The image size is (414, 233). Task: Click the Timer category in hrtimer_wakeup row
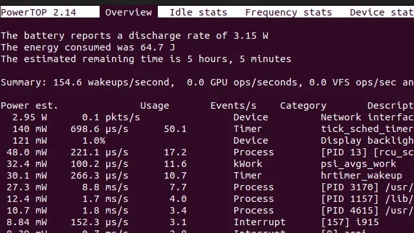(x=248, y=175)
